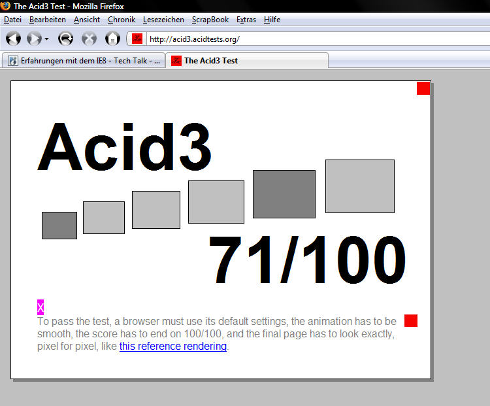Select The Acid3 Test tab
This screenshot has height=406, width=490.
(x=247, y=60)
